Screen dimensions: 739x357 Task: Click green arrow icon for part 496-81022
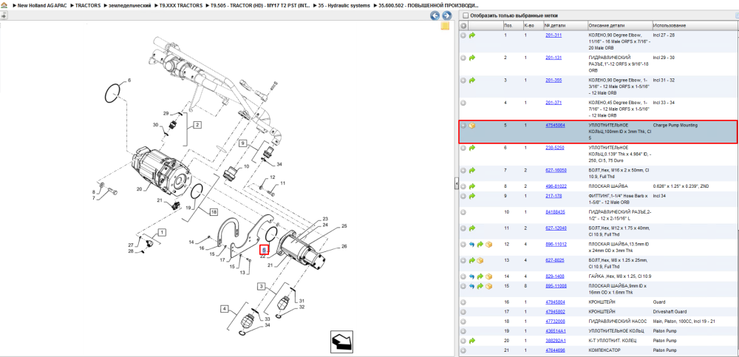tap(471, 186)
